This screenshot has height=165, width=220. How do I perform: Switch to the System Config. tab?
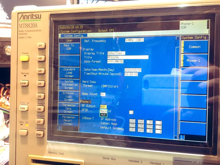pyautogui.click(x=74, y=36)
